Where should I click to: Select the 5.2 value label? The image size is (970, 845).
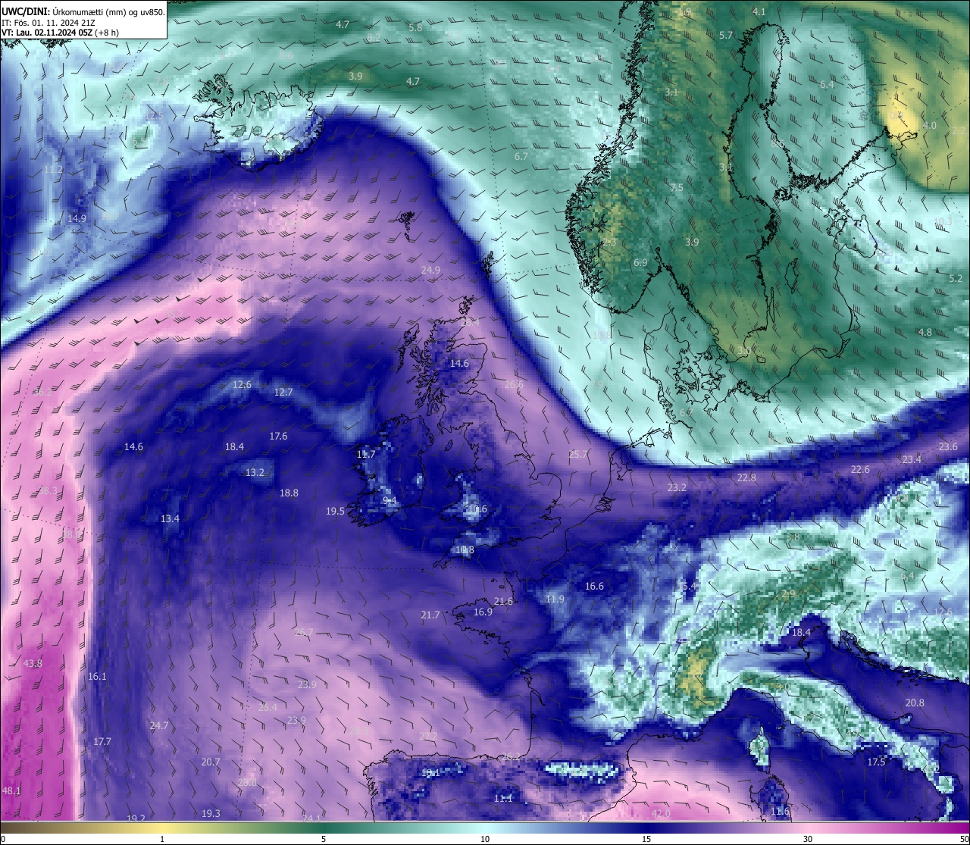tap(956, 279)
